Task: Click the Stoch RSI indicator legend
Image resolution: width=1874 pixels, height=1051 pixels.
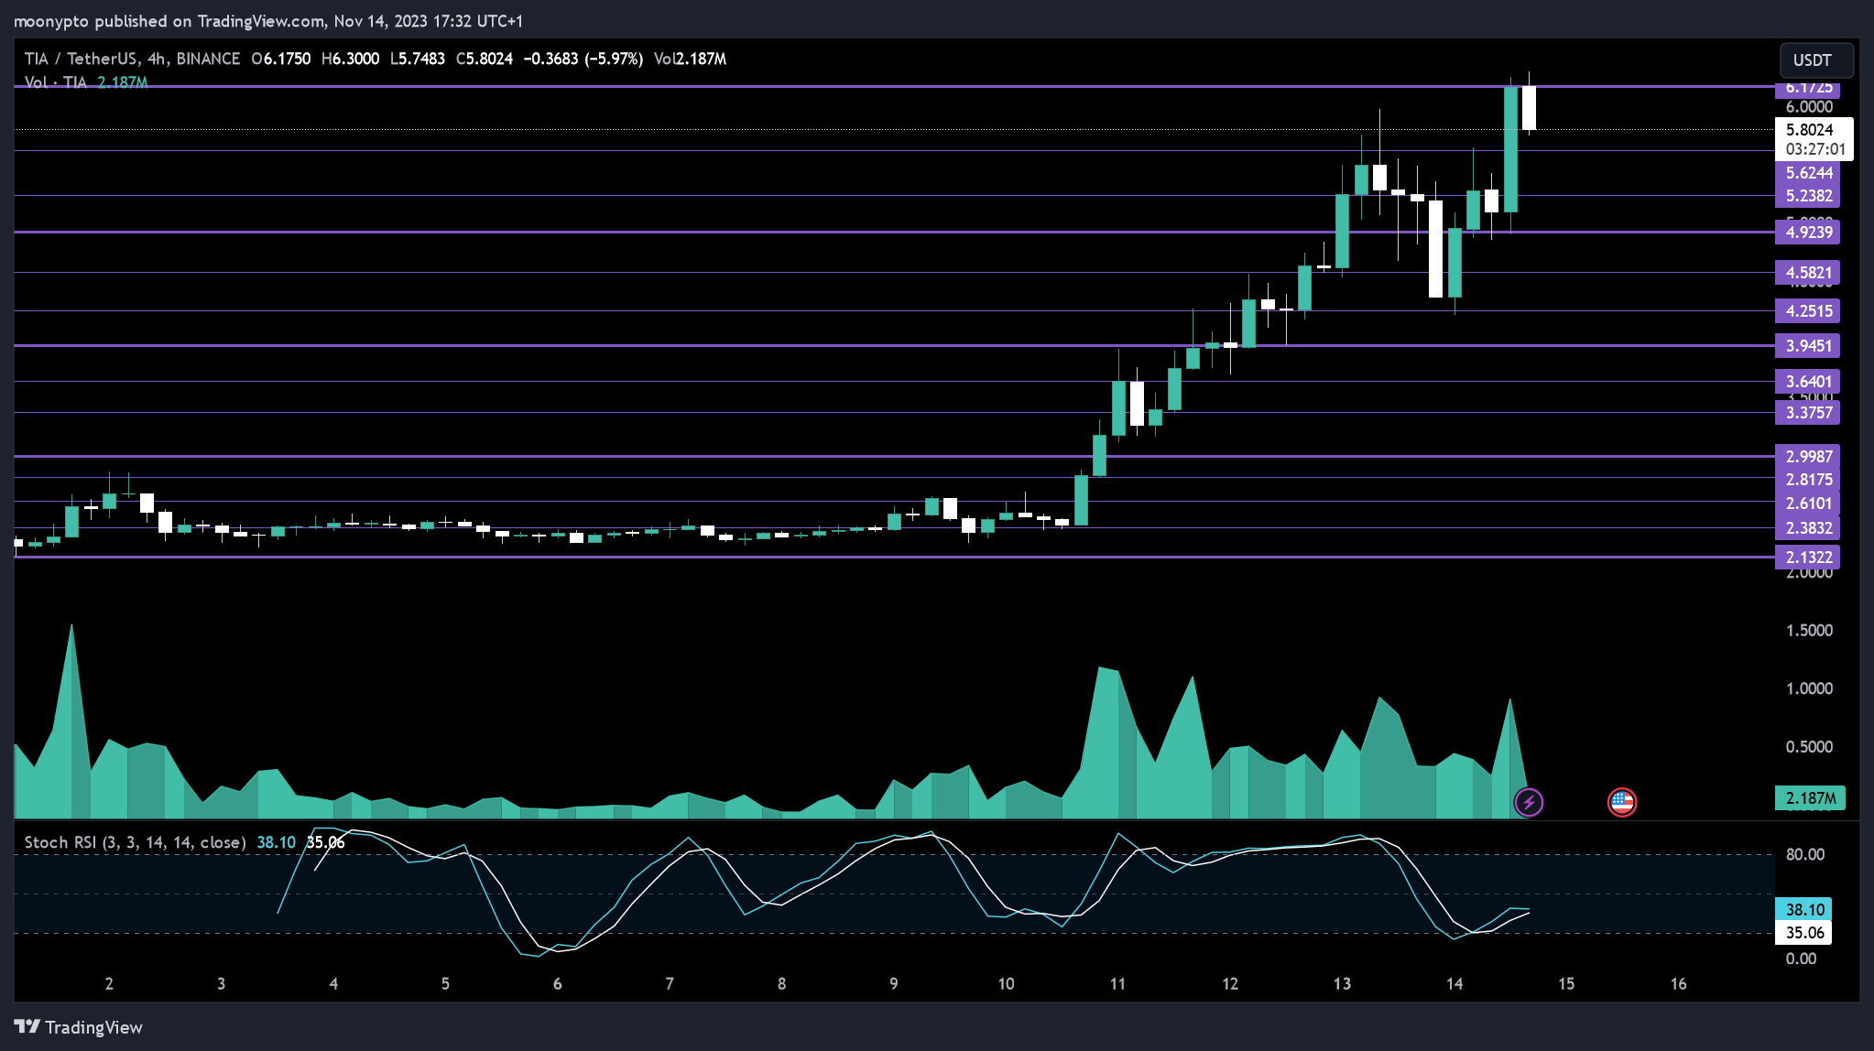Action: click(135, 842)
